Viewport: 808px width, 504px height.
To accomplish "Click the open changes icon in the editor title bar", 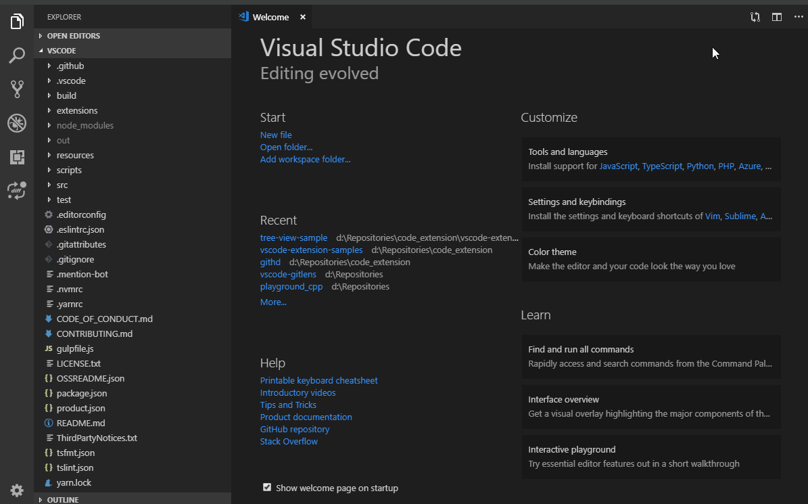I will coord(755,17).
